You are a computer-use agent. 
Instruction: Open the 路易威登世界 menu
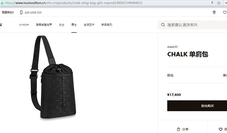coord(44,25)
